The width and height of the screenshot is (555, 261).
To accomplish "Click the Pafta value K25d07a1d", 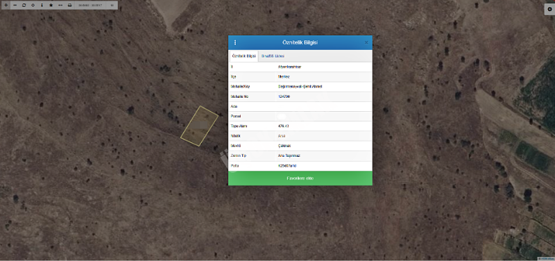I will (287, 166).
